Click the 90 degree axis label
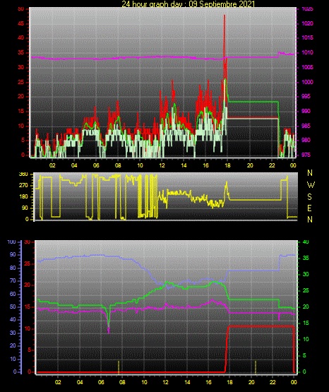 point(25,208)
